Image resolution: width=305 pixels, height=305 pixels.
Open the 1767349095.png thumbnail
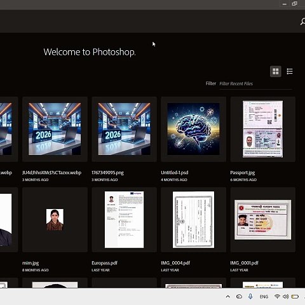click(124, 129)
